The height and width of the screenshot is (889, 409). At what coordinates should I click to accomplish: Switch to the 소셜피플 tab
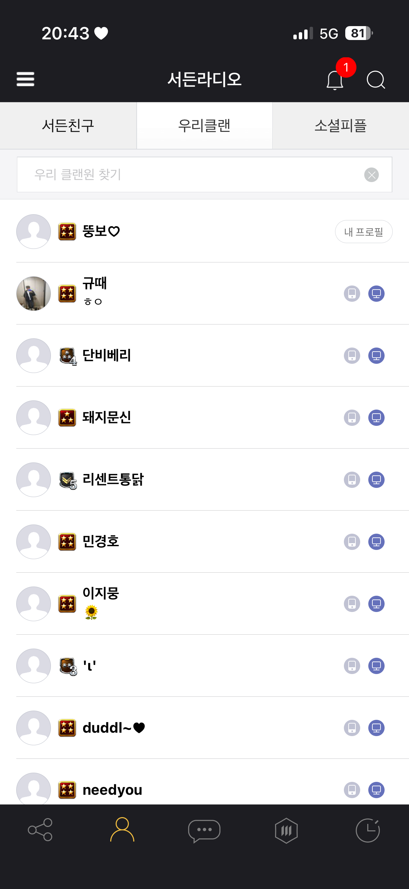(x=340, y=125)
